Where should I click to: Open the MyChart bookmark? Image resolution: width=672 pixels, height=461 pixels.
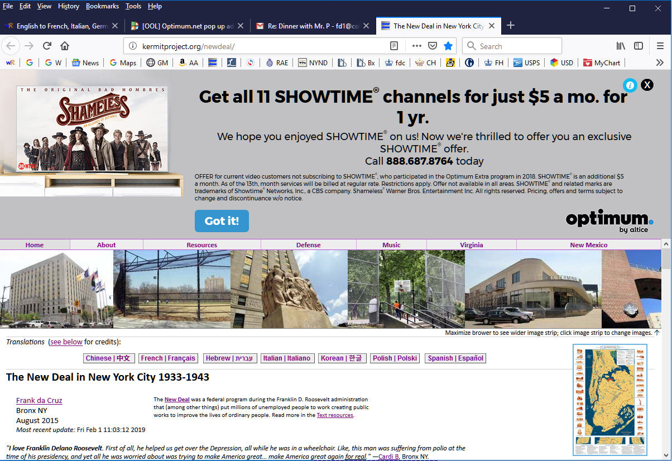(602, 63)
